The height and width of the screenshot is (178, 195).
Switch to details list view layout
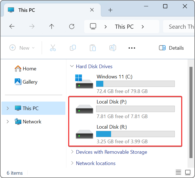click(178, 172)
